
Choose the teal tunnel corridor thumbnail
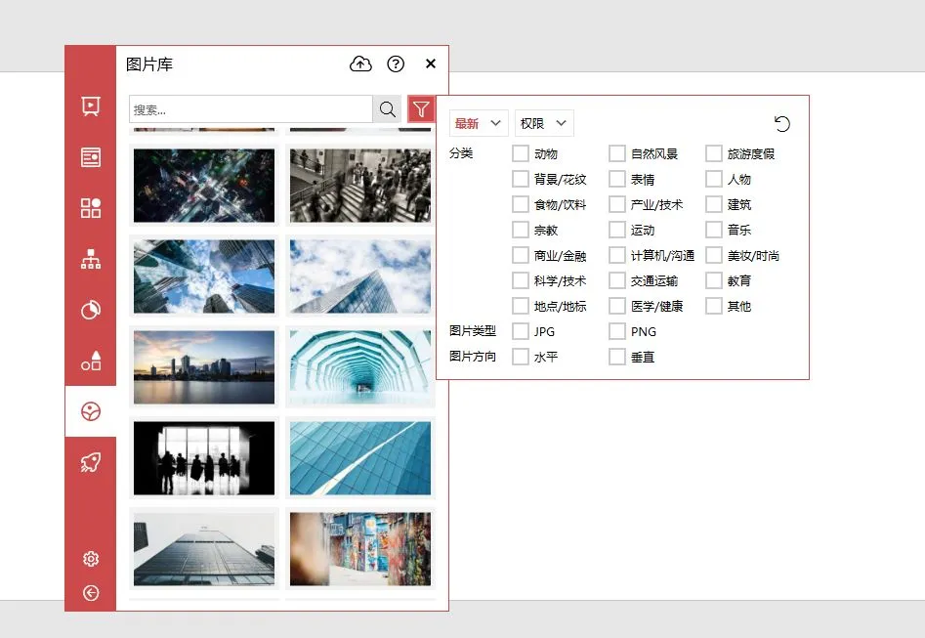(x=360, y=367)
